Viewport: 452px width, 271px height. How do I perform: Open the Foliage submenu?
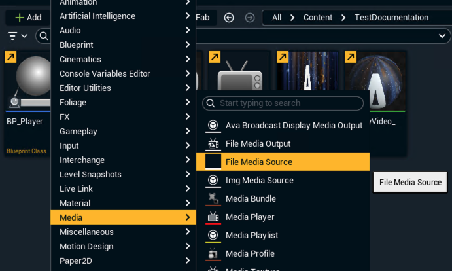(124, 103)
